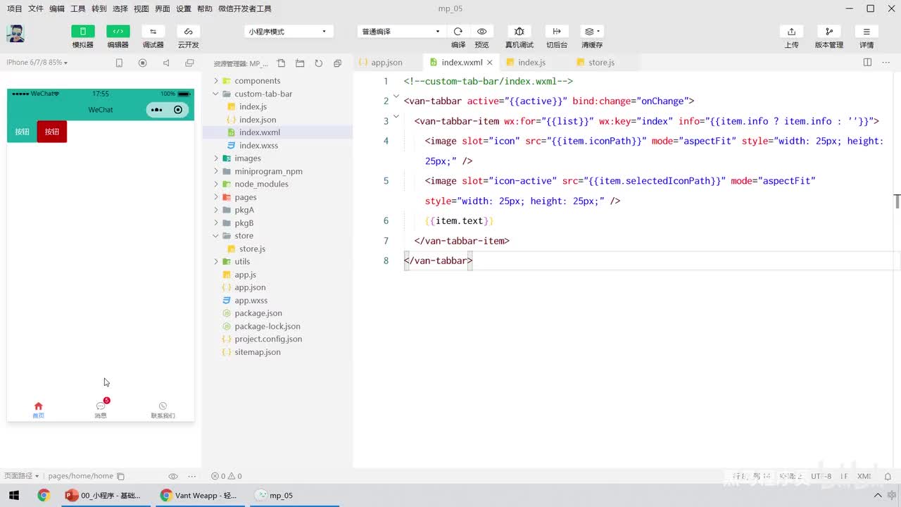Open cloud development (云开发)
901x507 pixels.
pos(188,32)
